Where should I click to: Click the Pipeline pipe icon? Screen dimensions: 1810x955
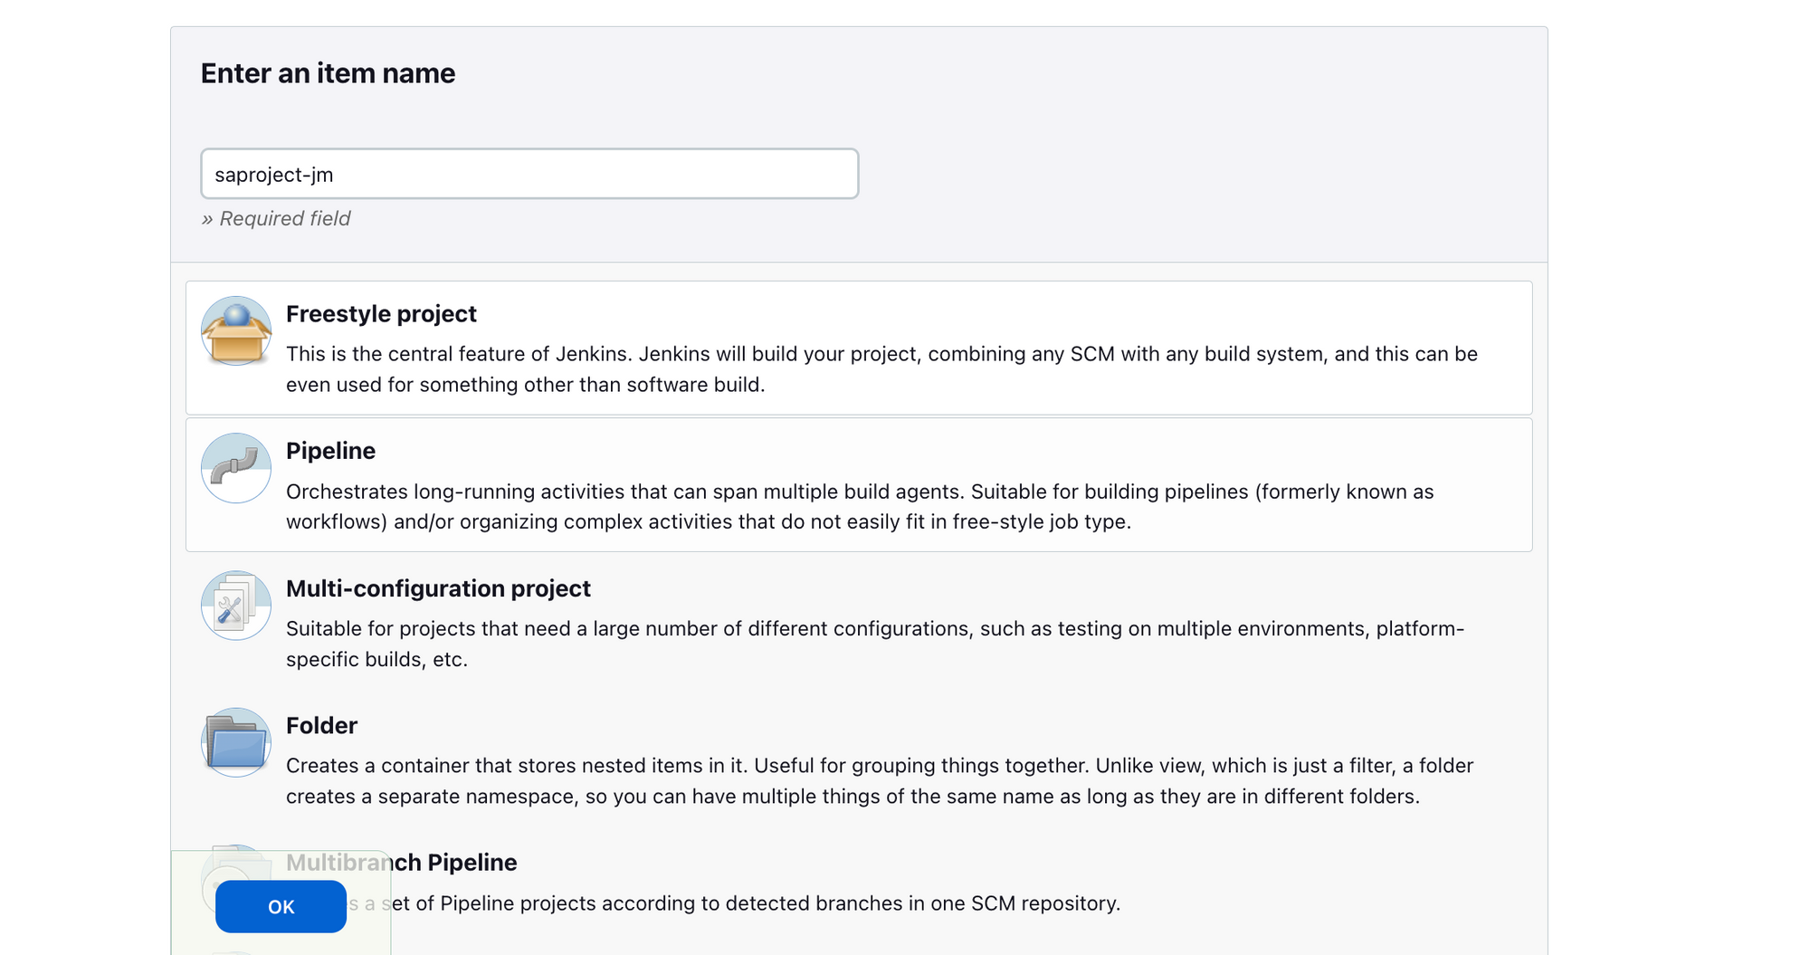coord(236,468)
